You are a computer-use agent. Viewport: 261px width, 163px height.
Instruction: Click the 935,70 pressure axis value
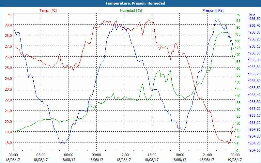coord(254,74)
